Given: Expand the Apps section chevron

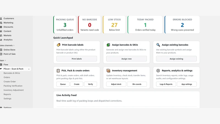Looking at the screenshot, I should (x=5, y=60).
